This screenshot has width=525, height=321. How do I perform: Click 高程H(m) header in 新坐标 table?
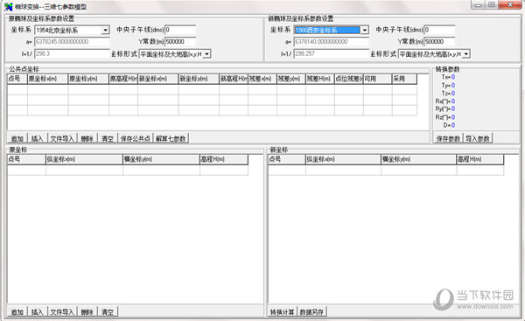click(480, 160)
